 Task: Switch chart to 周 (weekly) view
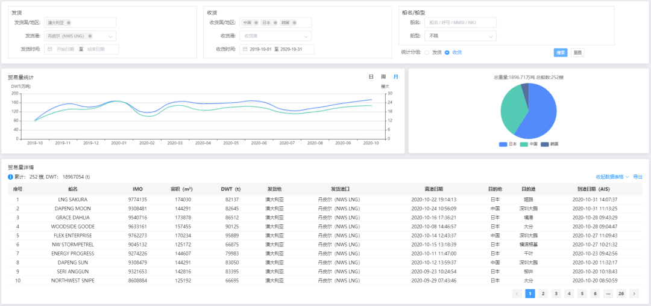pos(383,77)
